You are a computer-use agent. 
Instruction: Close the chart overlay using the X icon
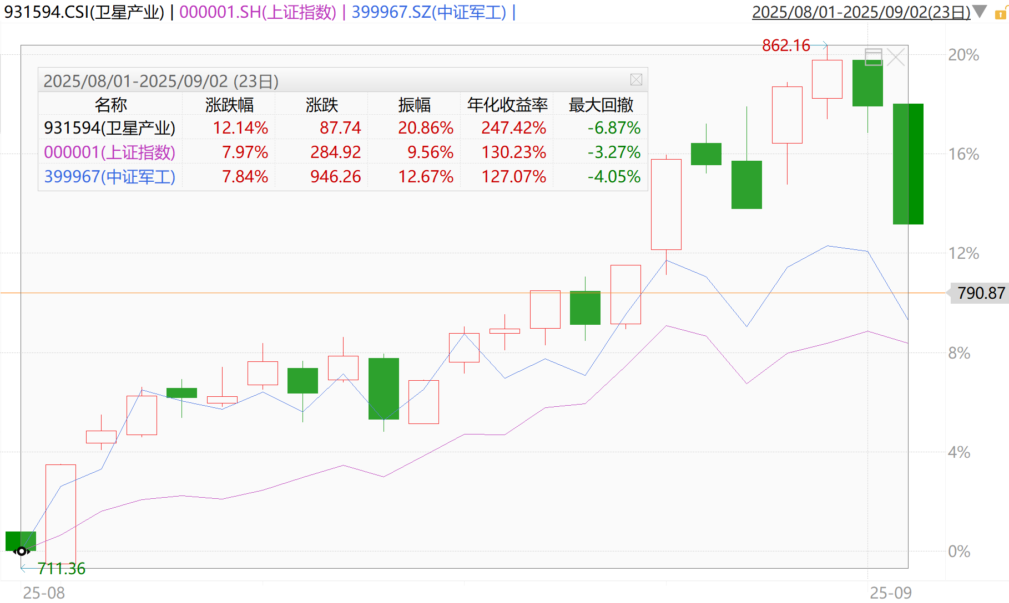click(896, 57)
